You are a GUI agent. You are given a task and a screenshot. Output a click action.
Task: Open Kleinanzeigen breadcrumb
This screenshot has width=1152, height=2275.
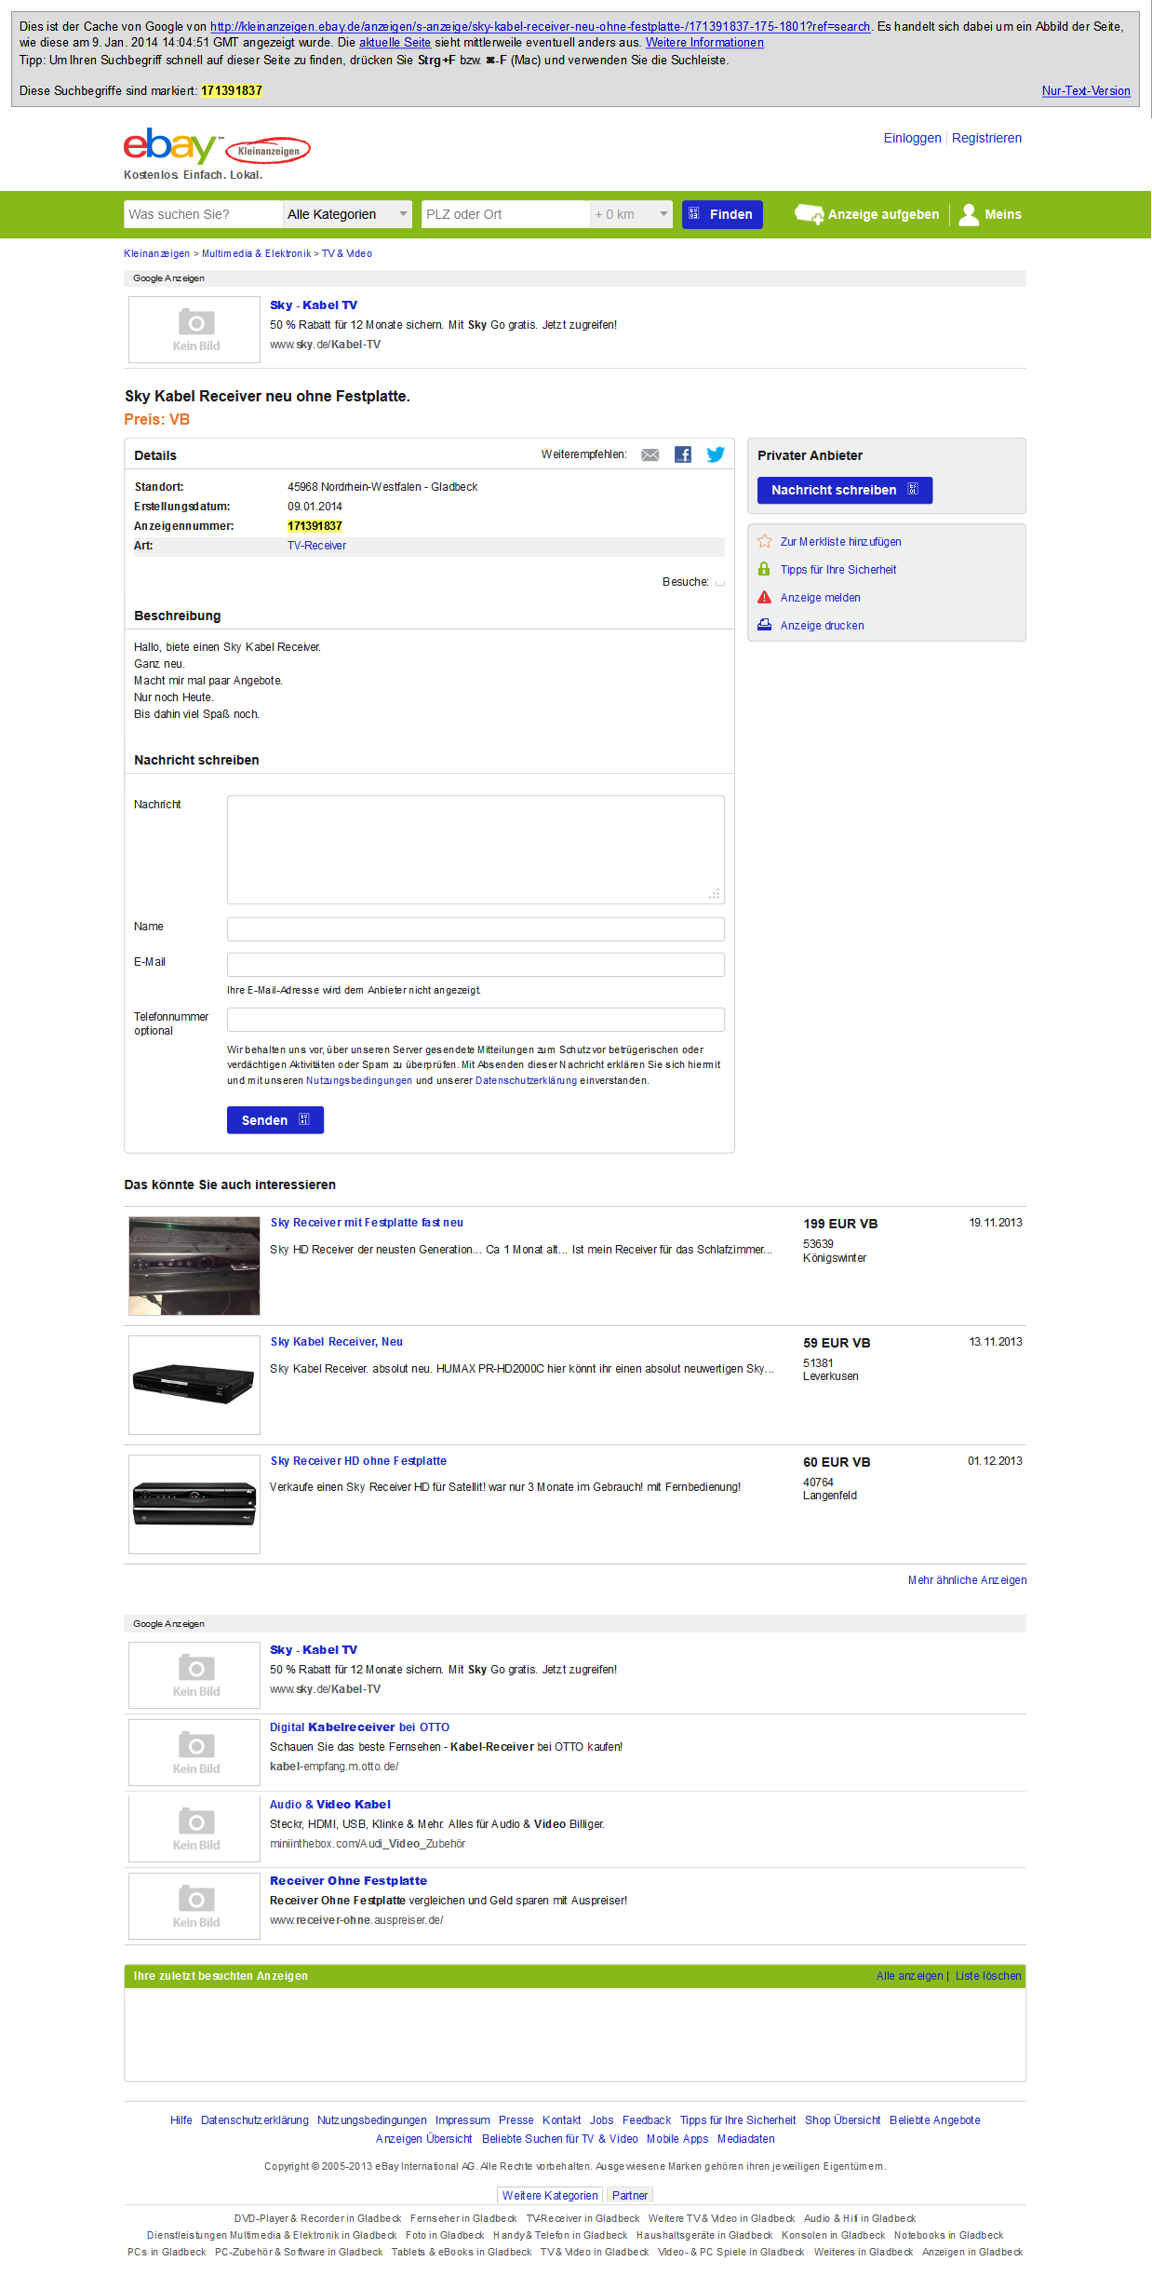[156, 253]
